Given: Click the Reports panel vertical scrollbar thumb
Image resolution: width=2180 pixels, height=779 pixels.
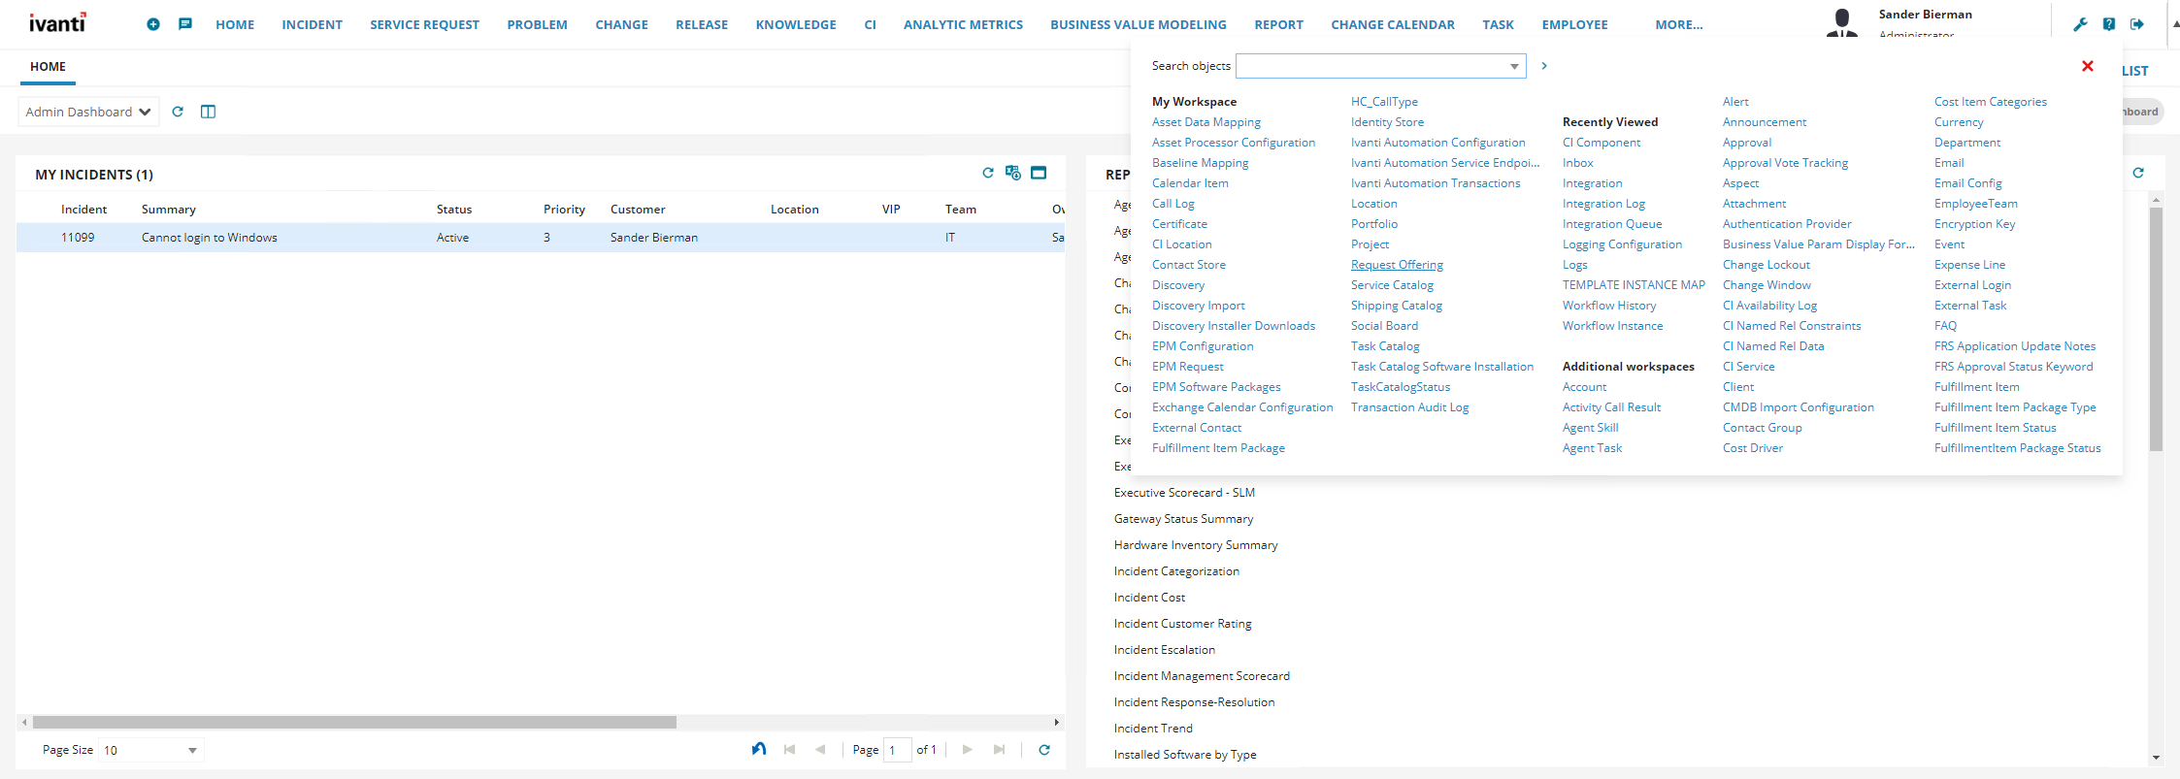Looking at the screenshot, I should pos(2156,330).
